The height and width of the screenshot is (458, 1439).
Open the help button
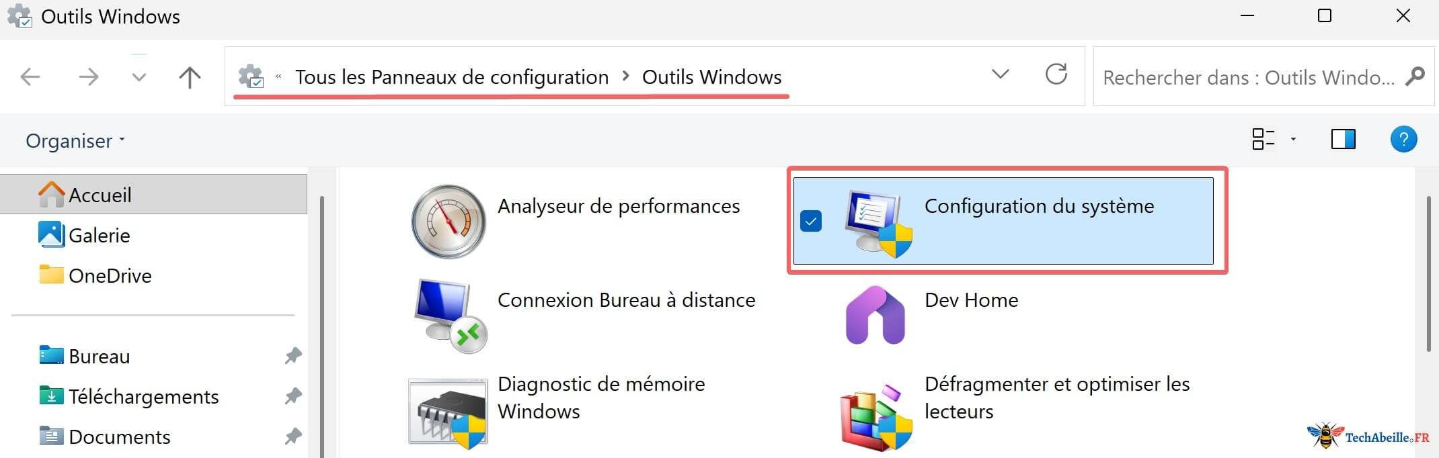1403,139
